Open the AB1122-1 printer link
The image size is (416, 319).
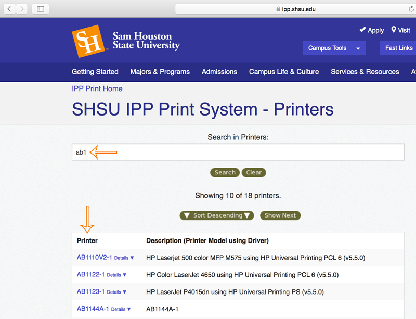point(90,275)
